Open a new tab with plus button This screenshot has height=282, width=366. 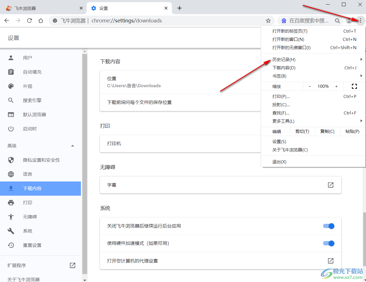[179, 8]
